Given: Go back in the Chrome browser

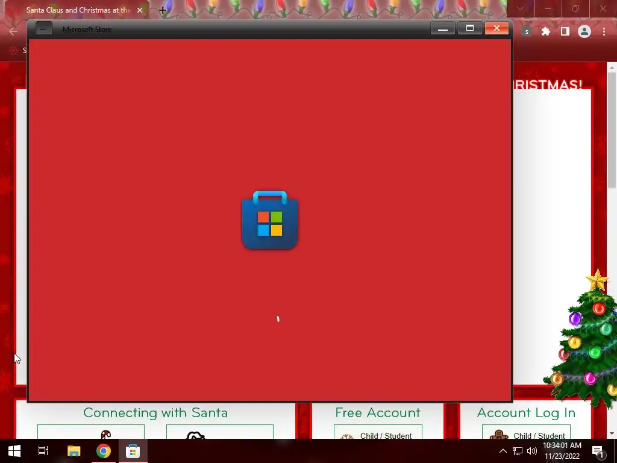Looking at the screenshot, I should pyautogui.click(x=13, y=31).
